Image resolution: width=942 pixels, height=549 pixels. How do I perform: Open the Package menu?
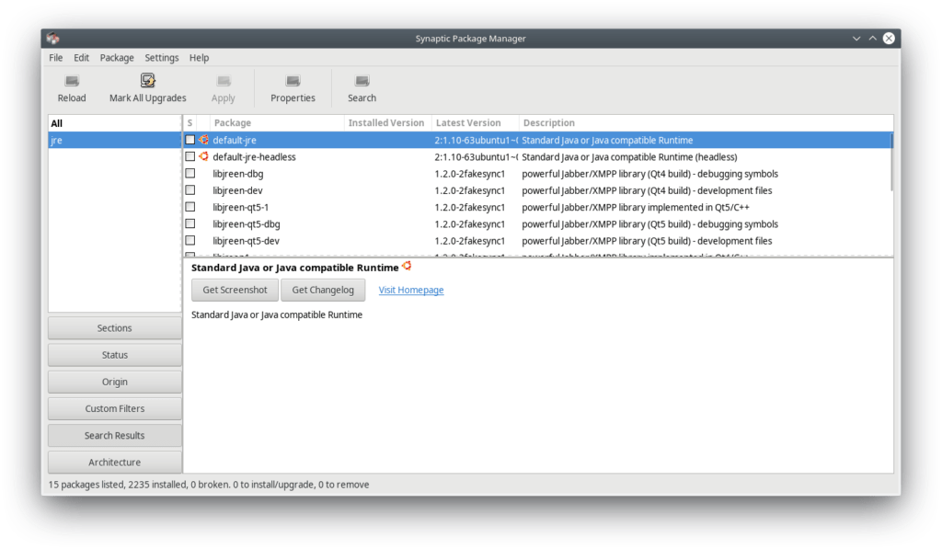[x=117, y=58]
